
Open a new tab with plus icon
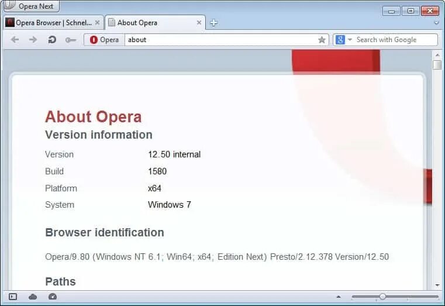point(213,23)
